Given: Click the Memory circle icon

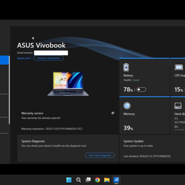Looking at the screenshot, I should [127, 106].
